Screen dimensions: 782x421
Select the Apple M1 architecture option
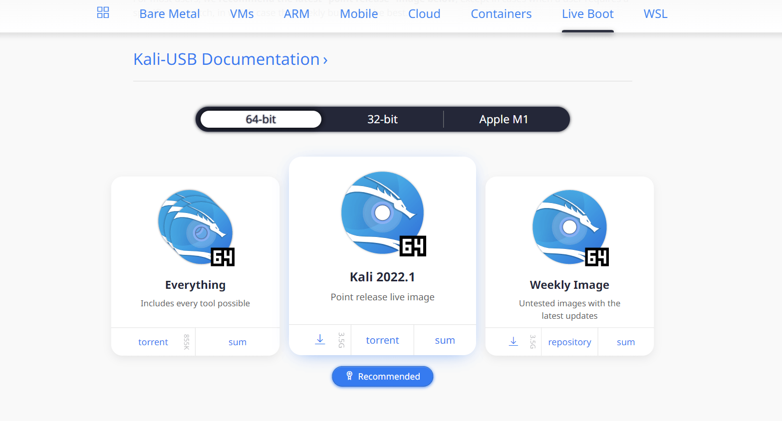tap(503, 119)
